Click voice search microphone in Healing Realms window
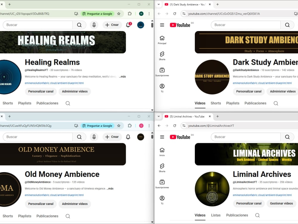Screen dimensions: 298x224 click(x=94, y=25)
